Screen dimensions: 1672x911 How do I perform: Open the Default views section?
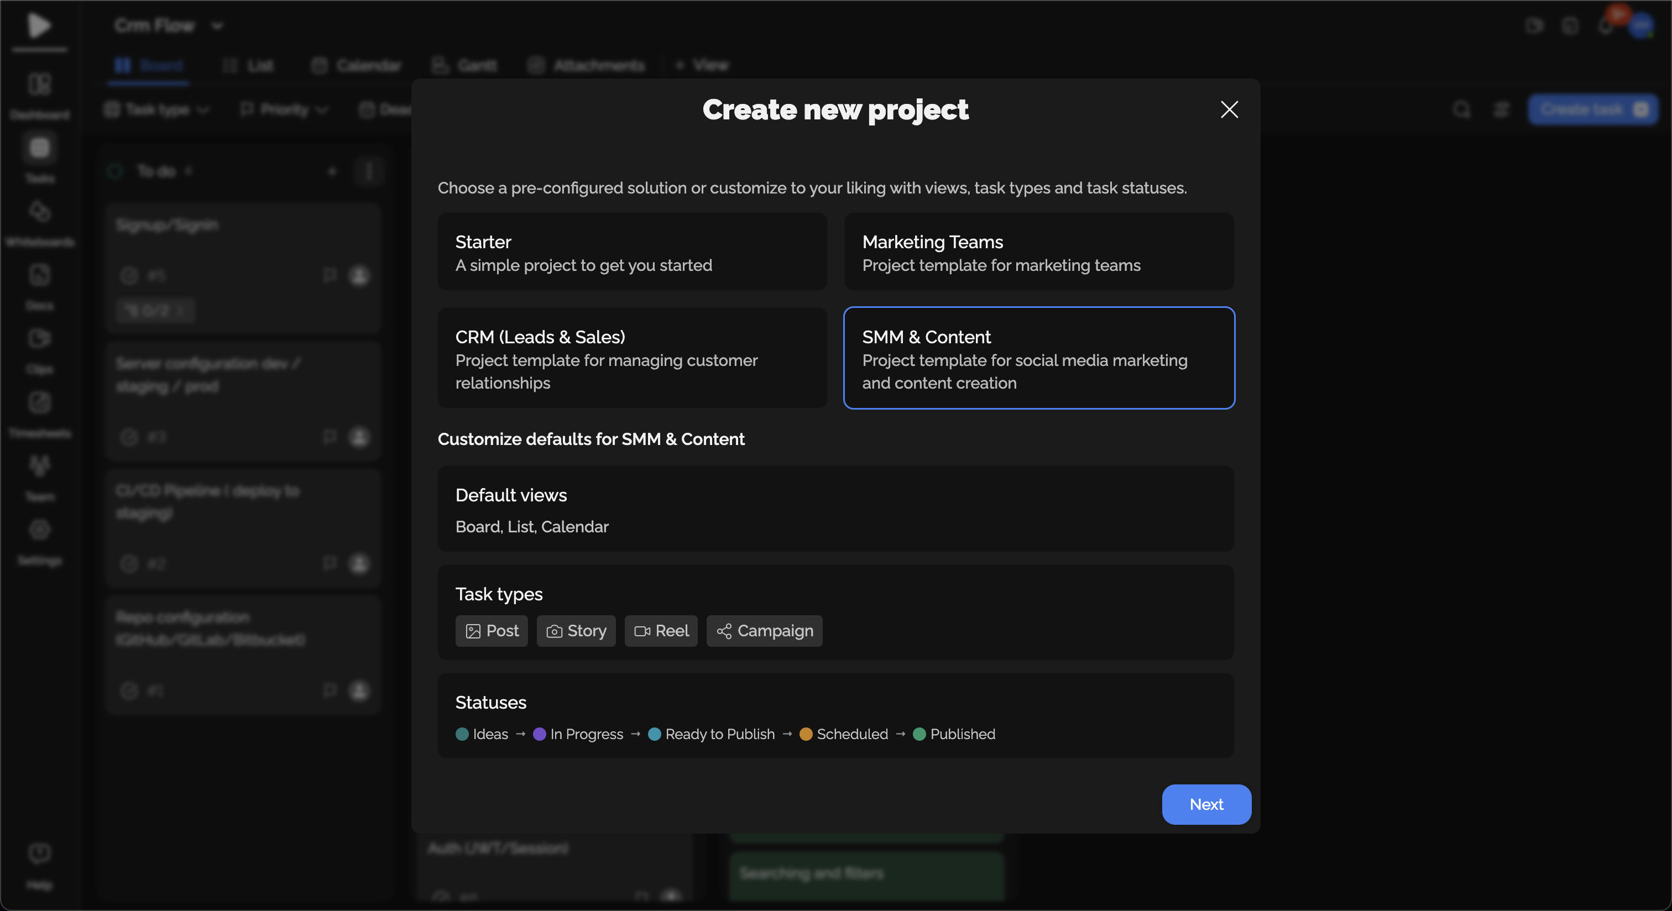click(x=835, y=509)
